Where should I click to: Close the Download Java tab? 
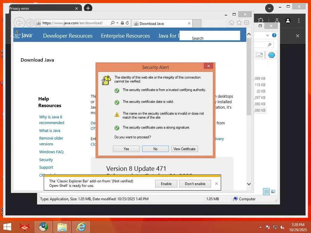[x=189, y=23]
